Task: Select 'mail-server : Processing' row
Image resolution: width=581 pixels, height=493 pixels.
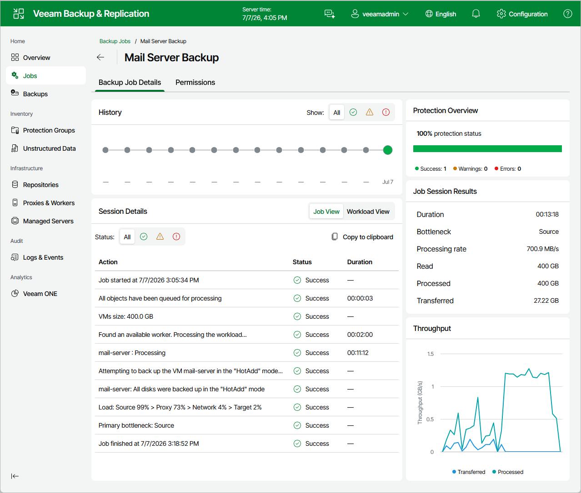Action: click(247, 353)
